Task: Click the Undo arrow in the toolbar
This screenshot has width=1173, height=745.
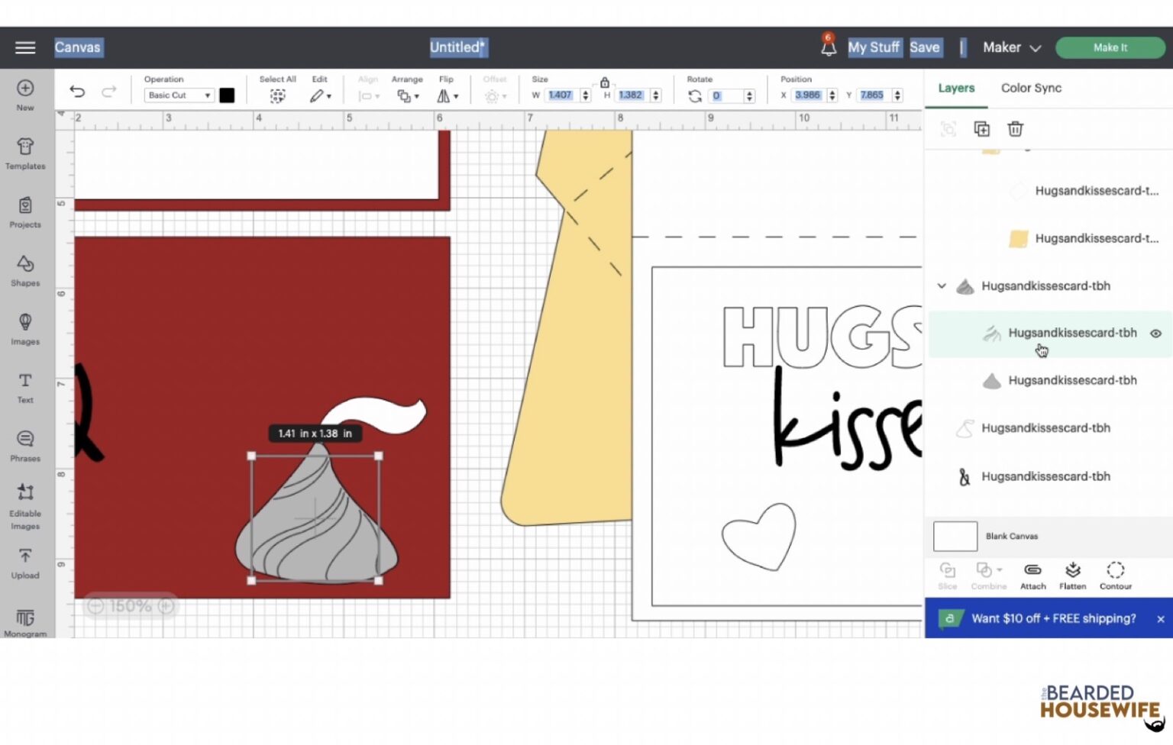Action: (x=76, y=91)
